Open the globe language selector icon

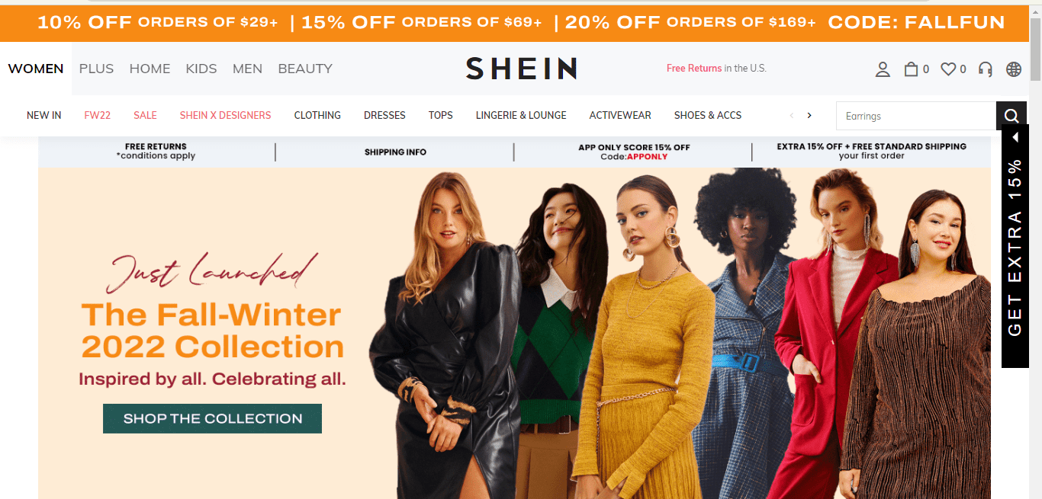tap(1014, 69)
